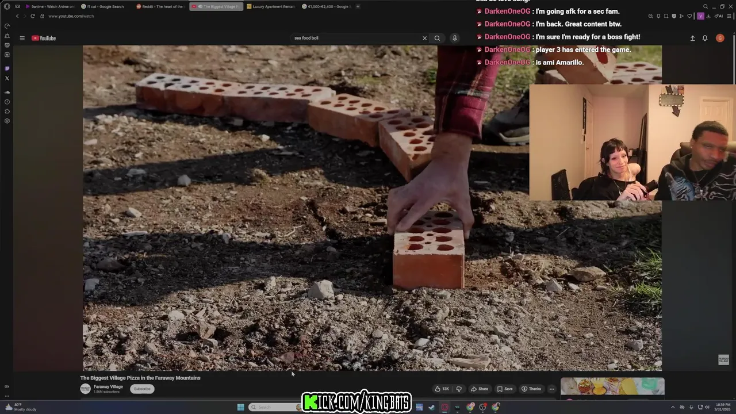Open the browser search tabs magnifier
736x414 pixels.
[706, 6]
